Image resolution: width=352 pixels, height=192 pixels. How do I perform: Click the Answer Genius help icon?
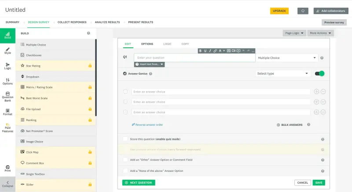(x=150, y=74)
